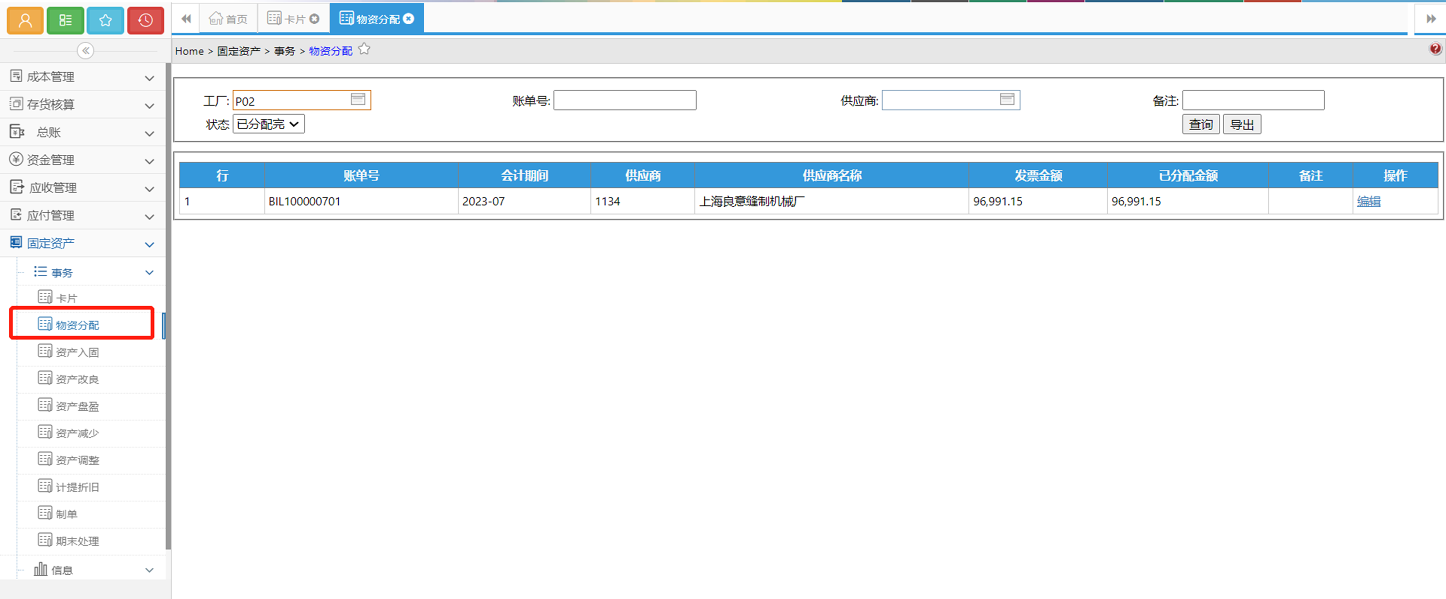Focus the 工厂 input field with P02
Image resolution: width=1446 pixels, height=599 pixels.
pos(301,100)
